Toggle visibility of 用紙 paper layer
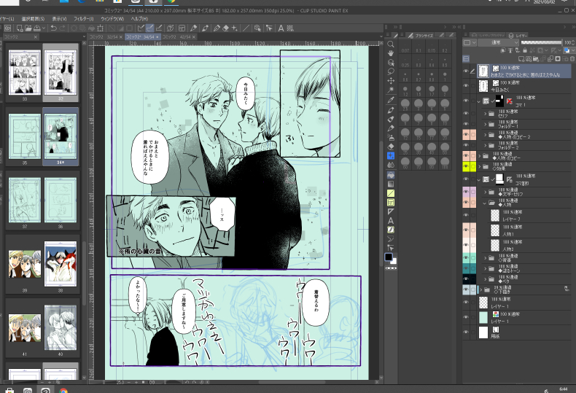This screenshot has height=393, width=576. [x=466, y=332]
